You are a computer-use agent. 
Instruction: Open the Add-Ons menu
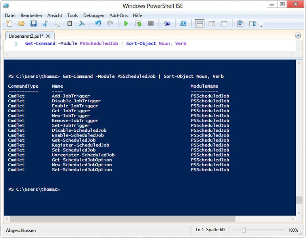tap(119, 15)
